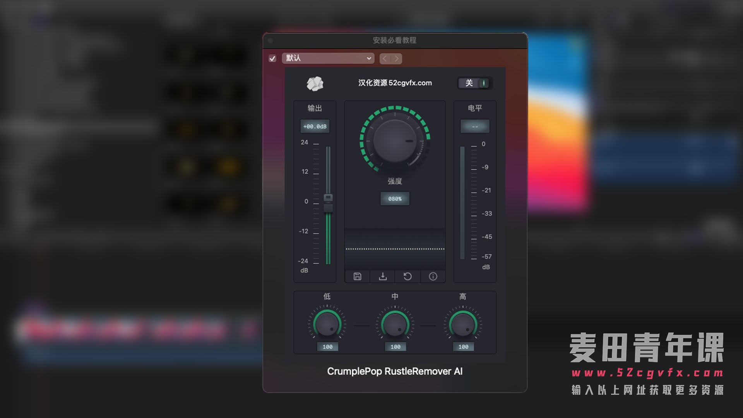Image resolution: width=743 pixels, height=418 pixels.
Task: Click the 输出 output gain slider handle
Action: (328, 203)
